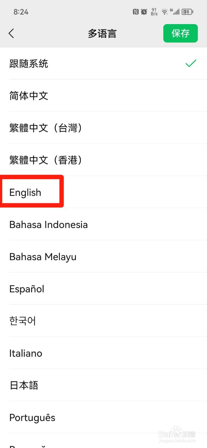Tap the network speed indicator
Screen dimensions: 207x448
click(x=154, y=12)
